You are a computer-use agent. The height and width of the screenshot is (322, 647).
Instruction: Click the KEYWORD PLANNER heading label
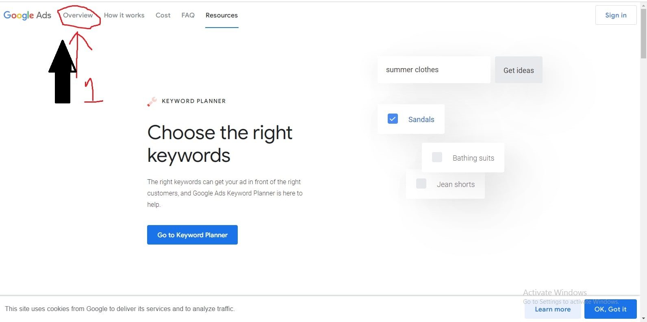(x=193, y=101)
